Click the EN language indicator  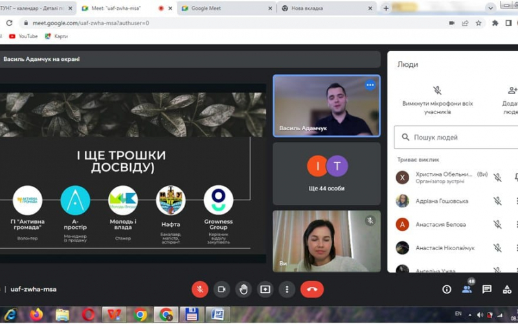[458, 314]
